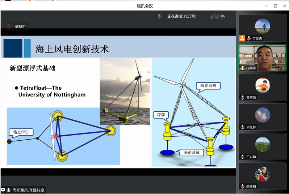
Task: Maximize the 腾讯会议 window
Action: [x=275, y=6]
